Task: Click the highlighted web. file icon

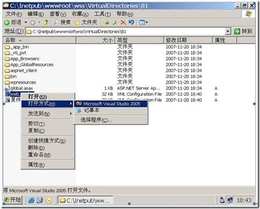Action: tap(8, 94)
